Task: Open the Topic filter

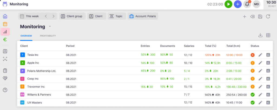Action: pyautogui.click(x=117, y=16)
